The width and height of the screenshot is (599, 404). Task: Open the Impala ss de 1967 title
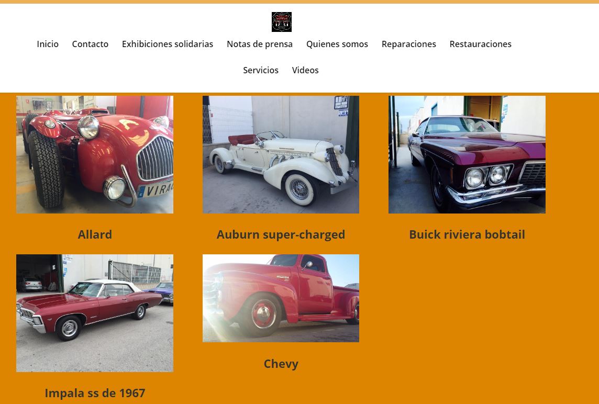point(95,393)
